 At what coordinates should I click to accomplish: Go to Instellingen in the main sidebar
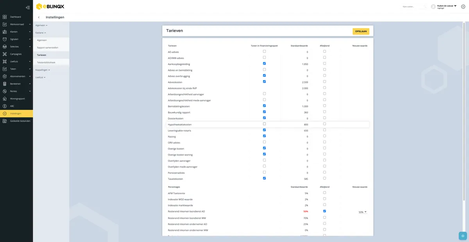point(16,114)
